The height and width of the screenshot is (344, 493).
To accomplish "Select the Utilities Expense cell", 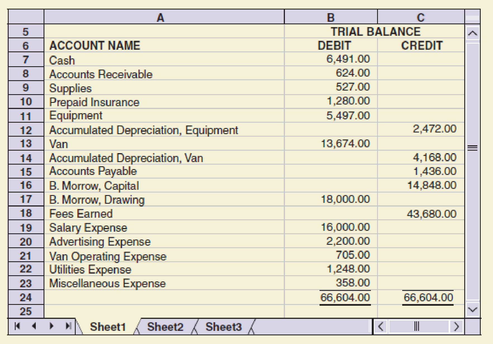I will pos(164,269).
